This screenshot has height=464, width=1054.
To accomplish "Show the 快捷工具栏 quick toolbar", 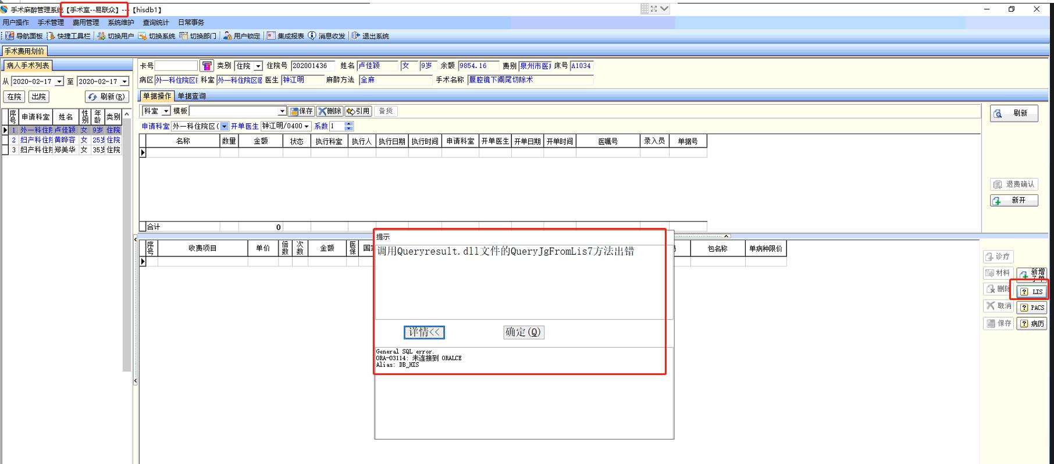I will (69, 36).
